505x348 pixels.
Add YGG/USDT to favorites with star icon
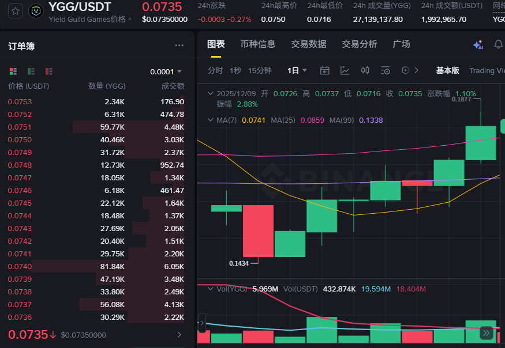coord(15,12)
